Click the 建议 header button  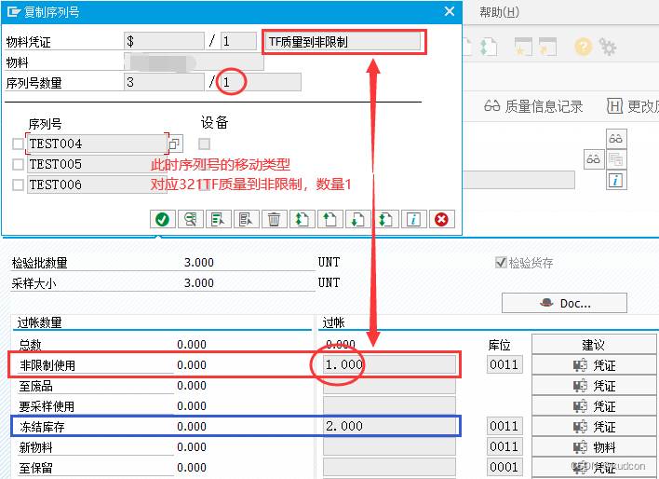pos(594,345)
